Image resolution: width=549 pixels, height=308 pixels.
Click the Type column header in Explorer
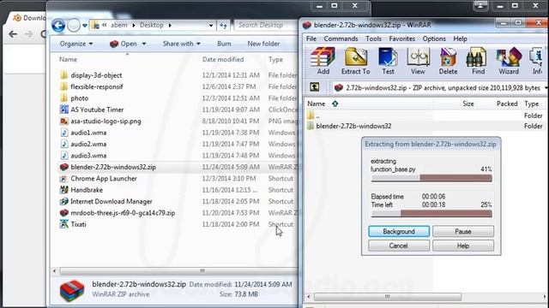[275, 59]
